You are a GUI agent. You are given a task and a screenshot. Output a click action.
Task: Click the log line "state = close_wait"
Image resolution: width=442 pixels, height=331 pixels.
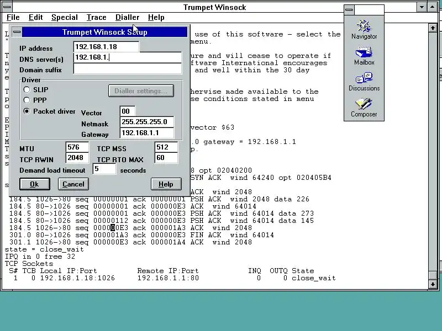pos(44,249)
